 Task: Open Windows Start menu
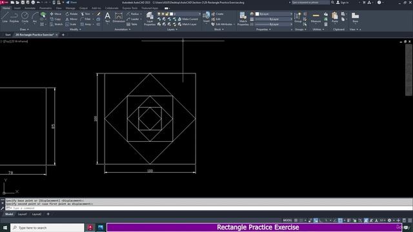pyautogui.click(x=5, y=227)
